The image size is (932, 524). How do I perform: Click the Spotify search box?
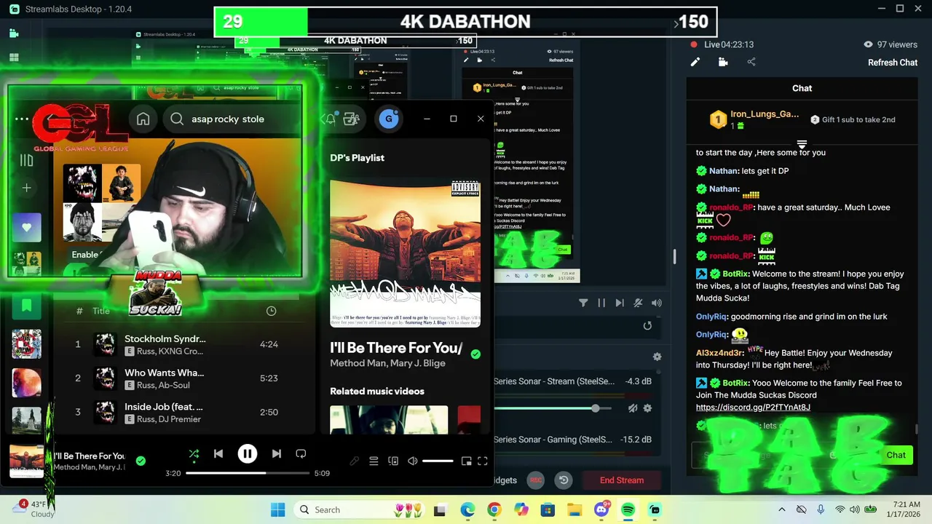(x=234, y=119)
